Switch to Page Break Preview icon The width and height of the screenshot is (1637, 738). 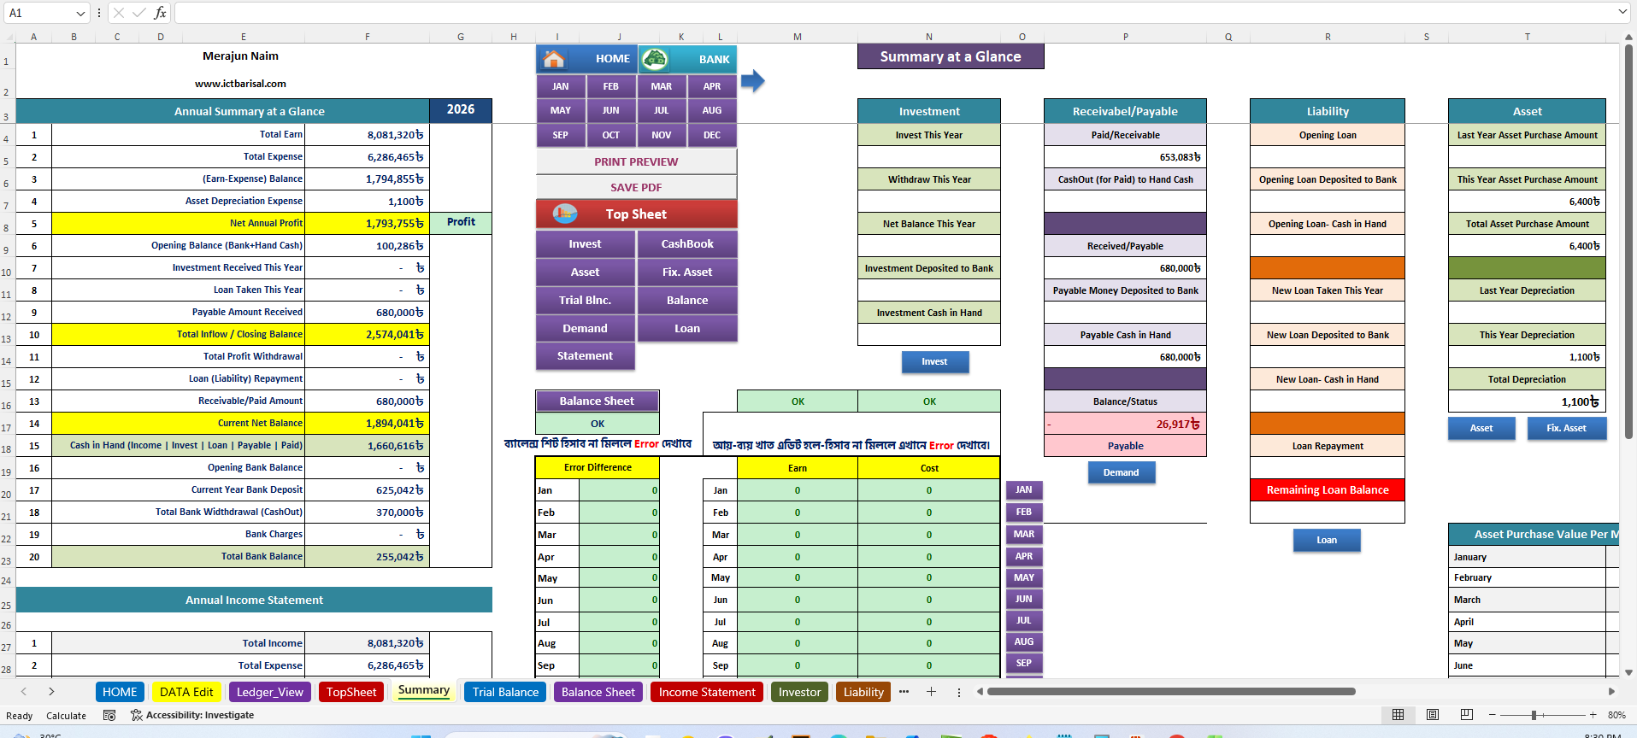1467,715
